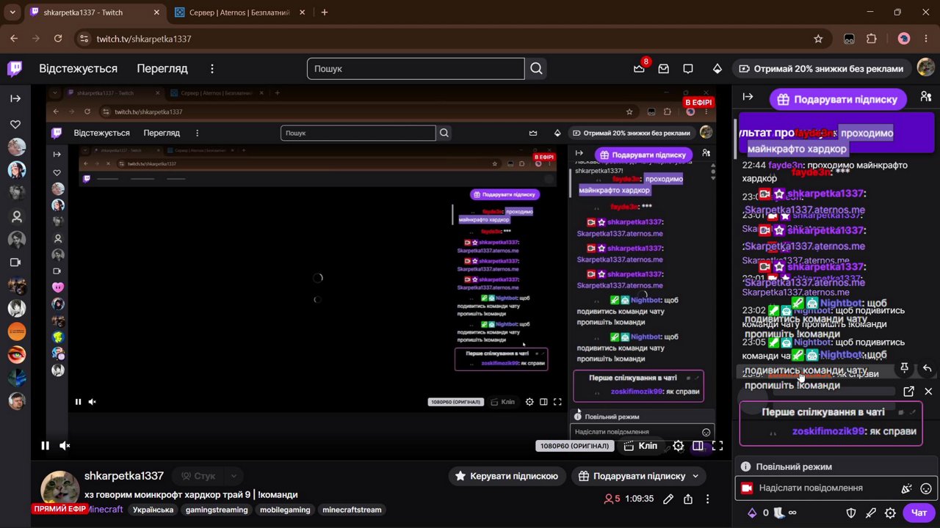Expand the dropdown arrow beside Стук
The width and height of the screenshot is (940, 528).
(x=234, y=476)
